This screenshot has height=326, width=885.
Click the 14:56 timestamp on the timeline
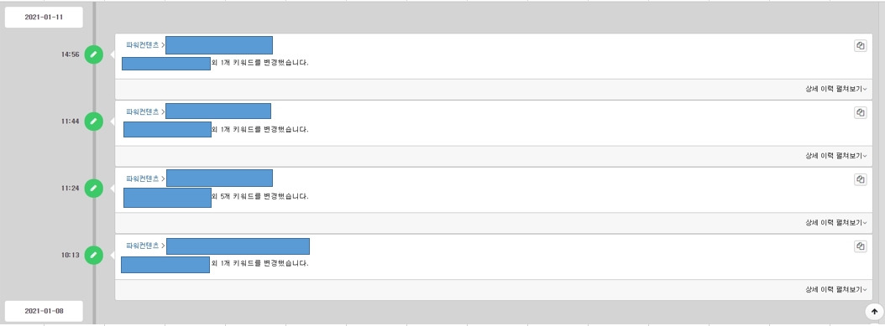pyautogui.click(x=71, y=54)
